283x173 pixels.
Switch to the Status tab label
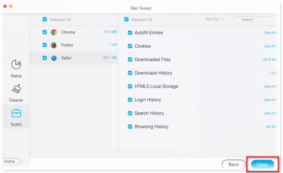[16, 76]
